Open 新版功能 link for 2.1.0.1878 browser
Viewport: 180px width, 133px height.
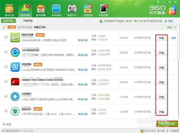[83, 55]
